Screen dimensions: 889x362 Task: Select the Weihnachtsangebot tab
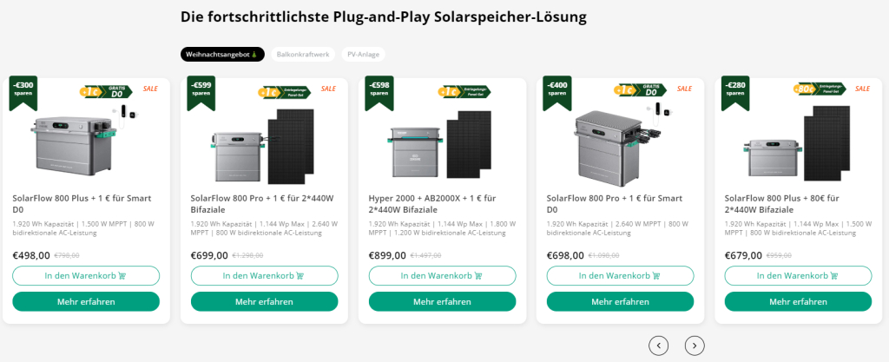222,54
